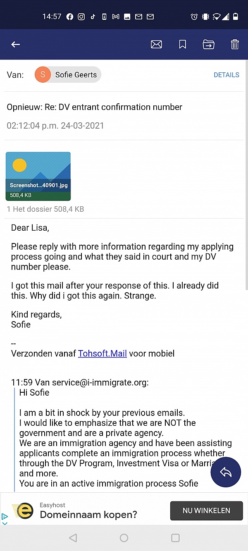The height and width of the screenshot is (551, 248).
Task: Open the Sofie Geerts sender chip
Action: (x=68, y=75)
